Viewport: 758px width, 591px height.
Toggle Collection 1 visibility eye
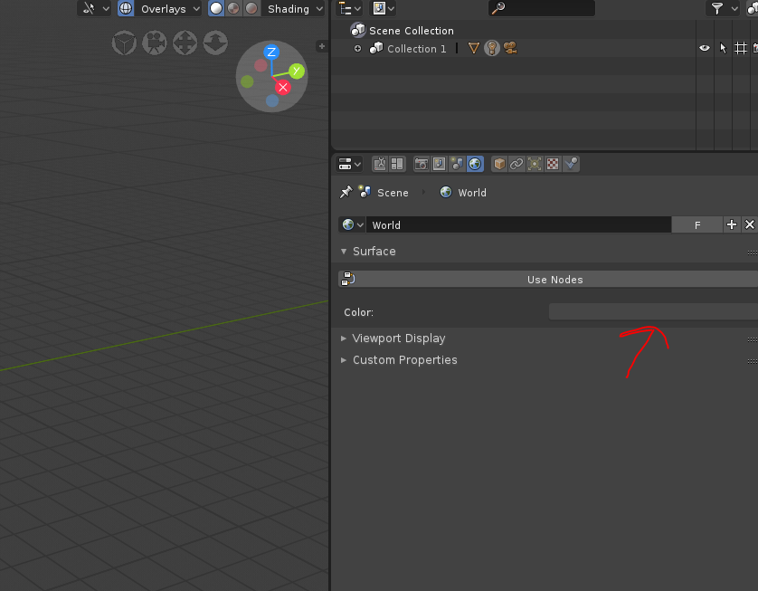[705, 48]
